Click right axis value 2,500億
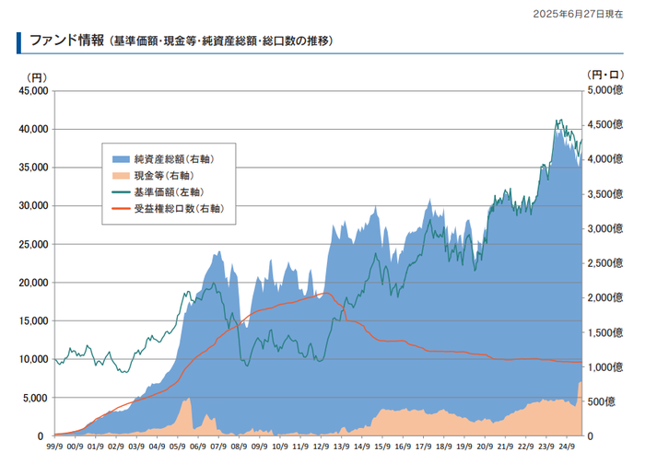Screen dimensions: 645x464 pyautogui.click(x=605, y=263)
